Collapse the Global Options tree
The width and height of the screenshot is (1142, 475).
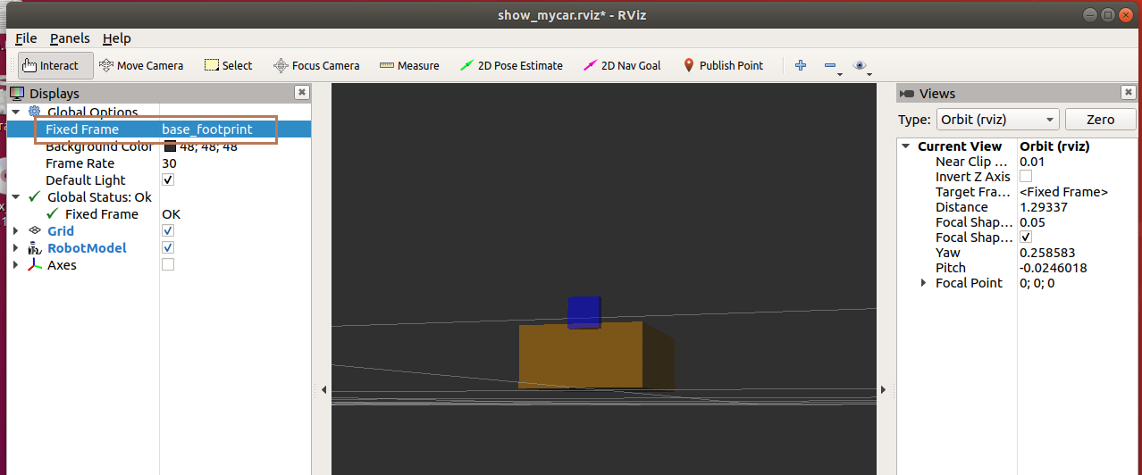tap(16, 112)
